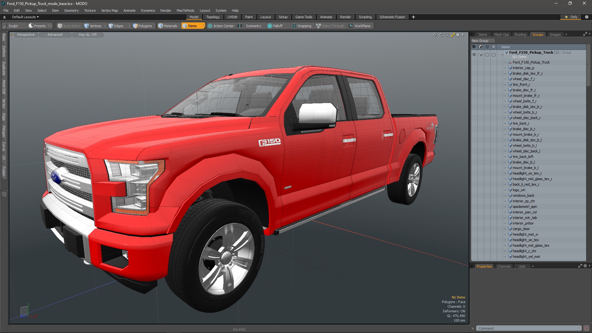Expand the command history arrow
The width and height of the screenshot is (592, 333).
472,328
